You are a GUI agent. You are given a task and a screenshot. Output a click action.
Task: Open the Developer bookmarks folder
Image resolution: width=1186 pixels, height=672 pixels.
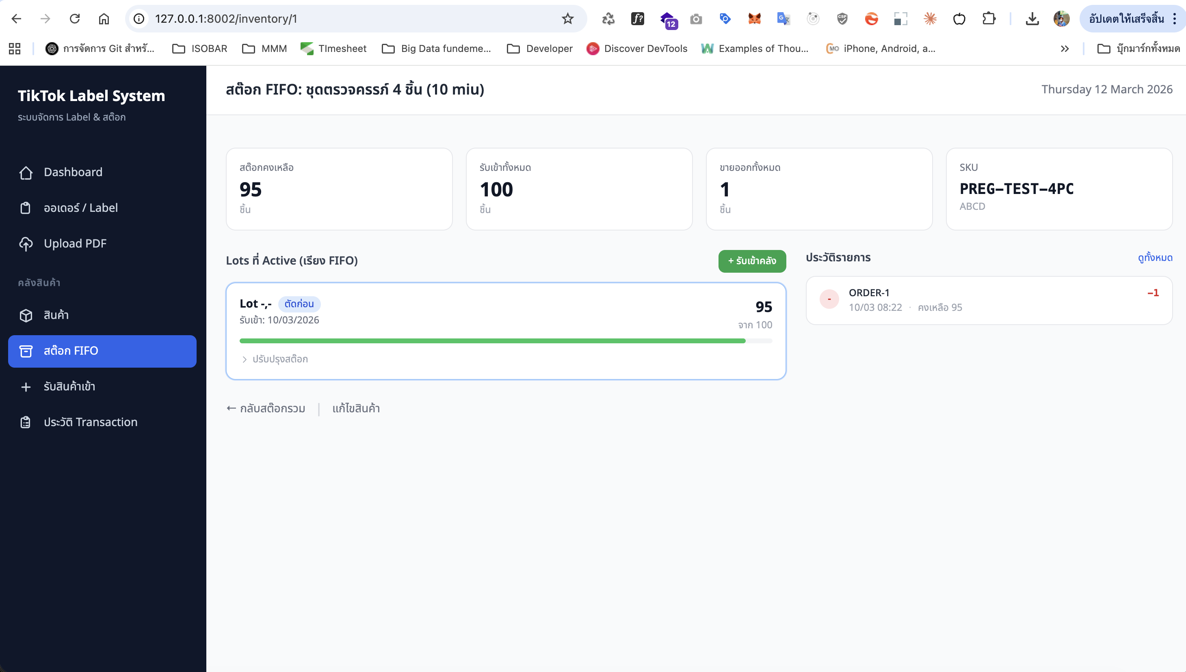(539, 48)
